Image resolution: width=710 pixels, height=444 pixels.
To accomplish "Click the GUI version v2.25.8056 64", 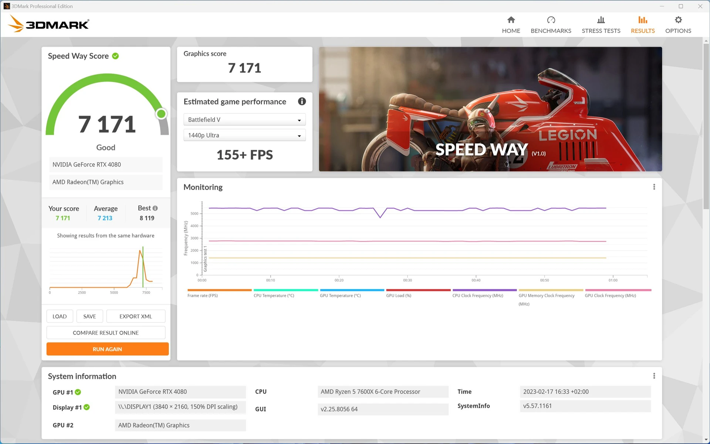I will [x=383, y=409].
